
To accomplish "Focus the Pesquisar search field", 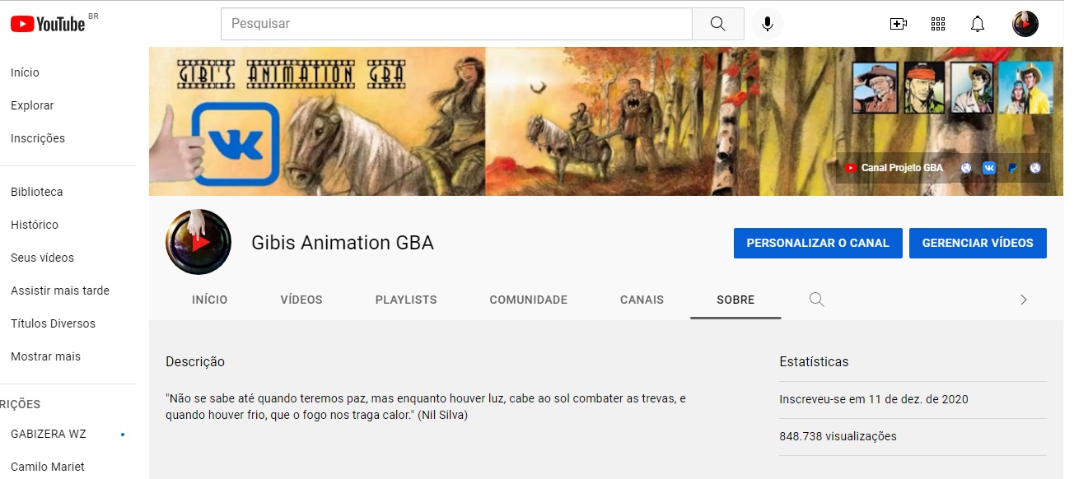I will pyautogui.click(x=456, y=24).
